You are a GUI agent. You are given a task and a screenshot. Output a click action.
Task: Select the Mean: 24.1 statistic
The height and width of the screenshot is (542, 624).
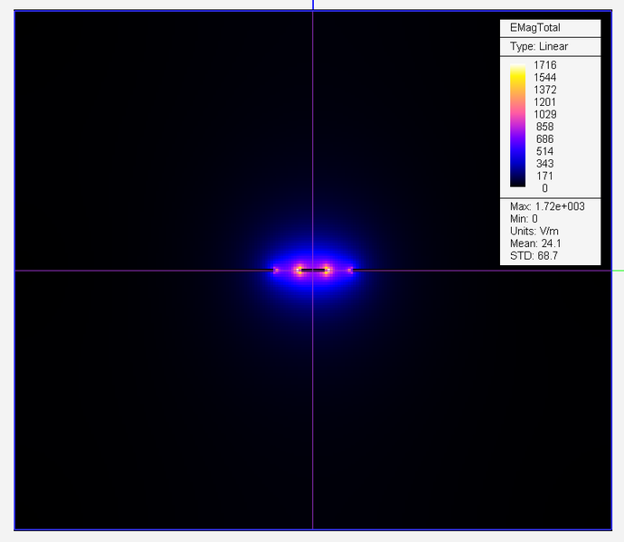point(531,243)
